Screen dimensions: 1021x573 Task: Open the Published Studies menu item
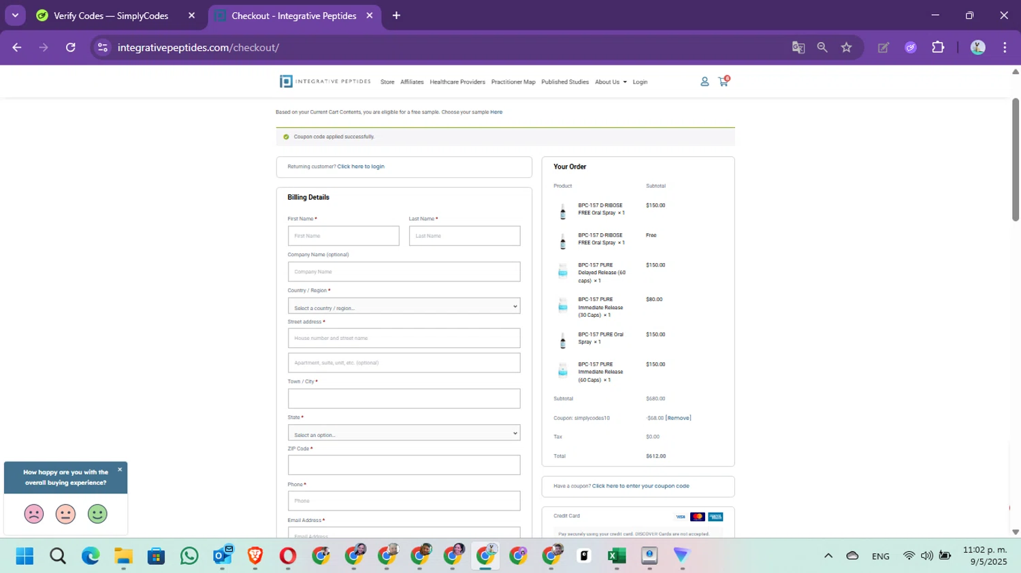click(x=565, y=82)
